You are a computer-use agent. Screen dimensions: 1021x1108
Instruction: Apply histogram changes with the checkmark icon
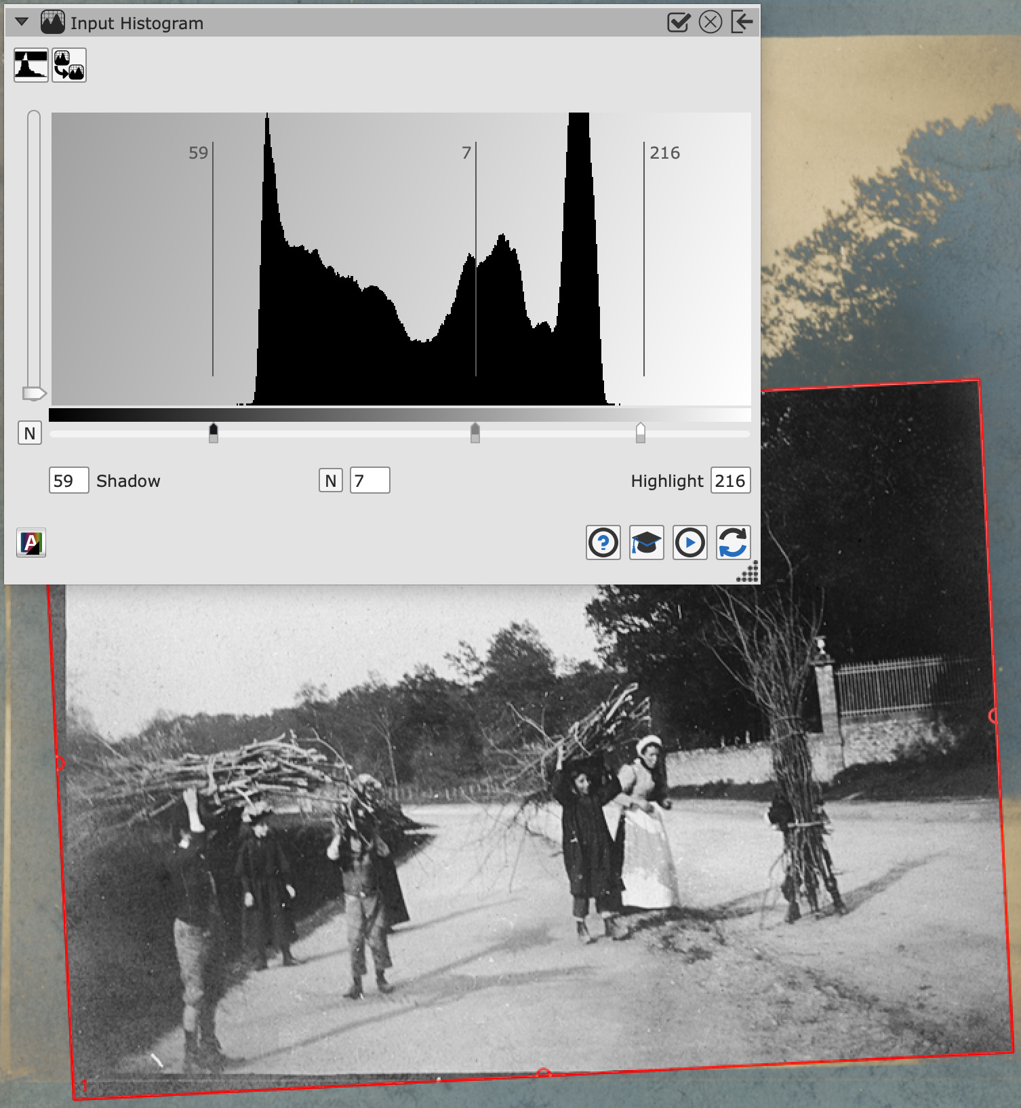tap(678, 22)
